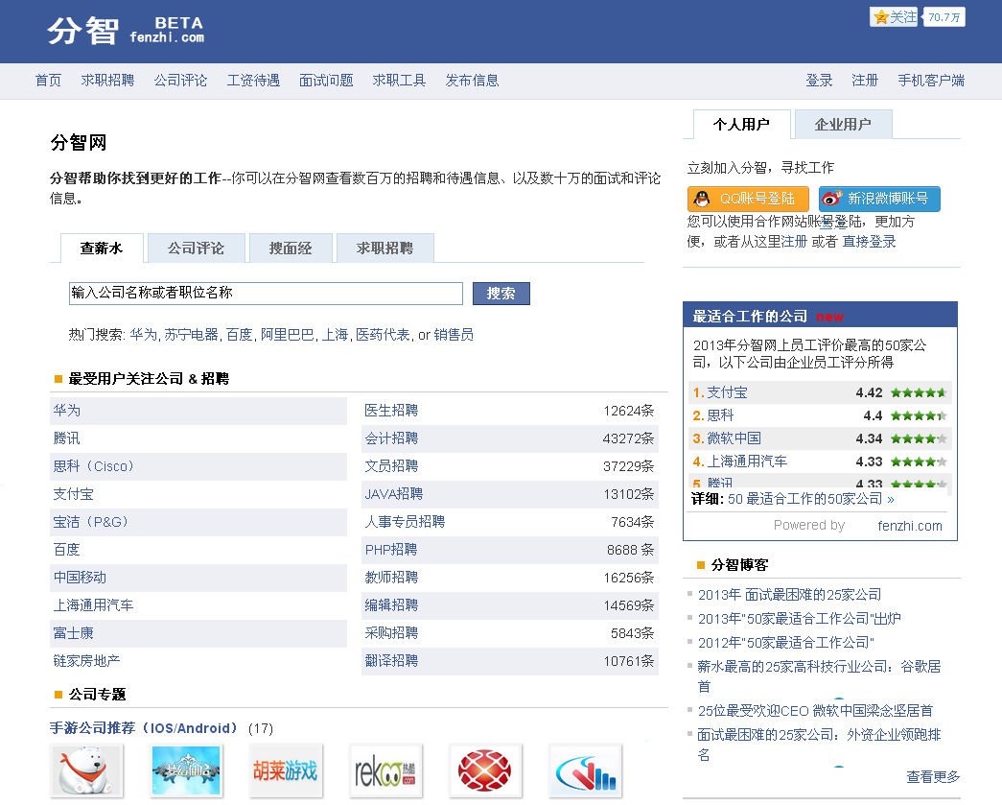Click the polar bear game company thumbnail
This screenshot has width=1002, height=805.
86,769
